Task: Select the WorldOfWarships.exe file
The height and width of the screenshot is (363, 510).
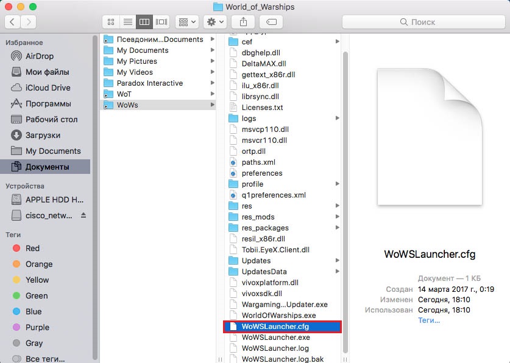Action: (x=278, y=316)
